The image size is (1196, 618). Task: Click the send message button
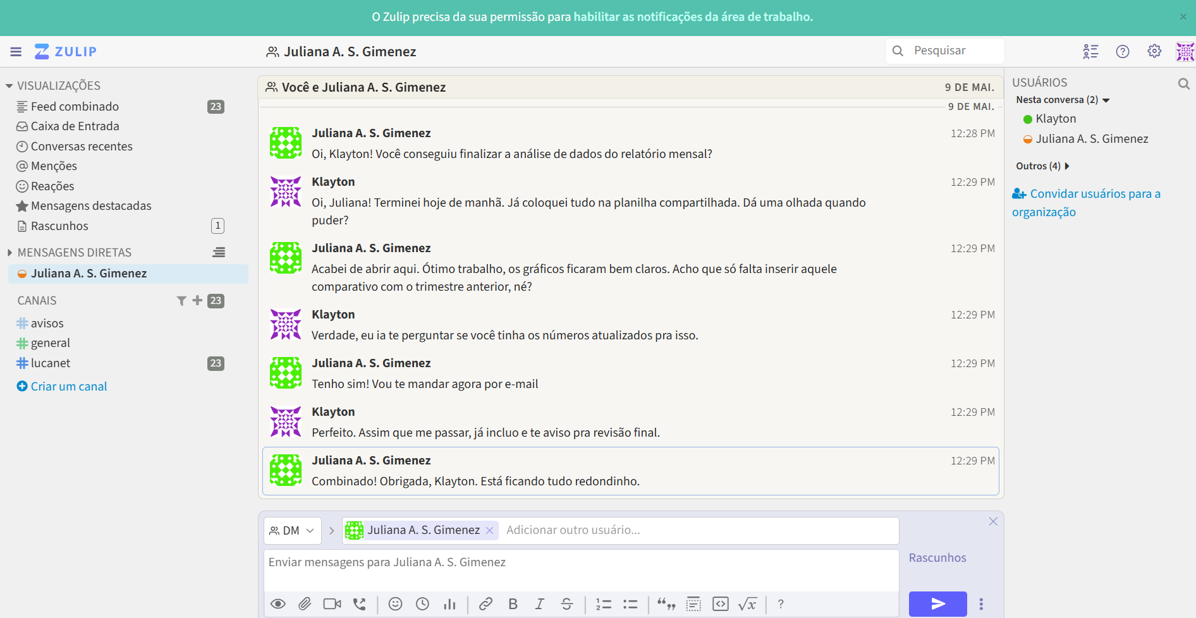[x=937, y=604]
